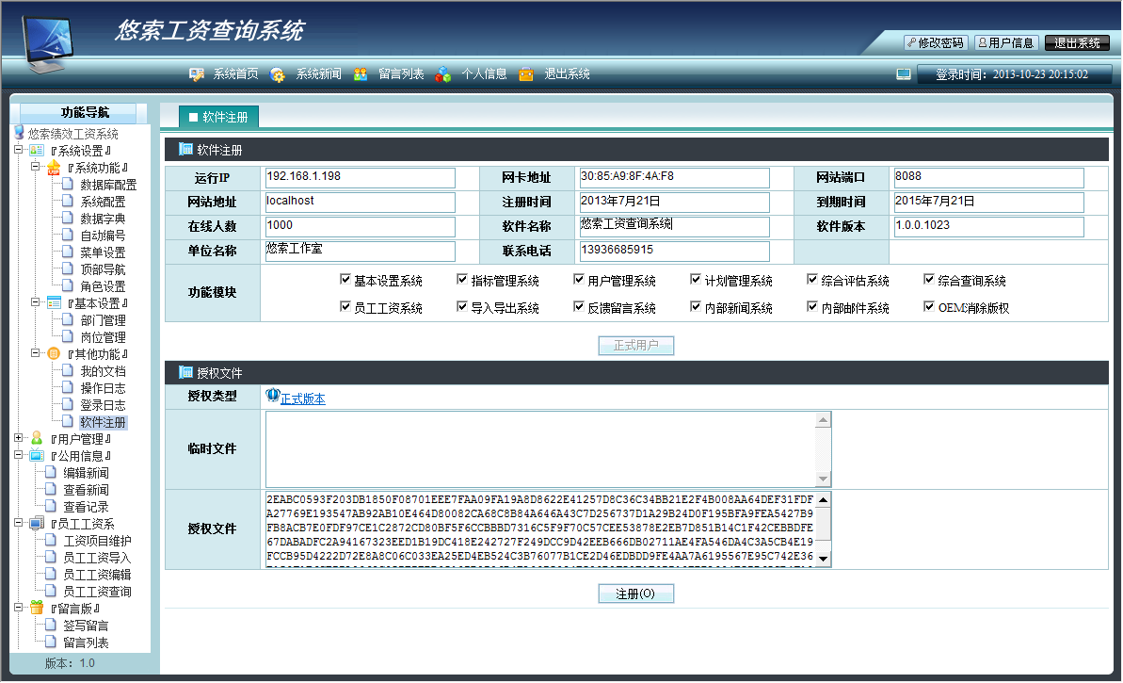The height and width of the screenshot is (683, 1123).
Task: Choose 退出系统 in the navigation bar
Action: [568, 74]
